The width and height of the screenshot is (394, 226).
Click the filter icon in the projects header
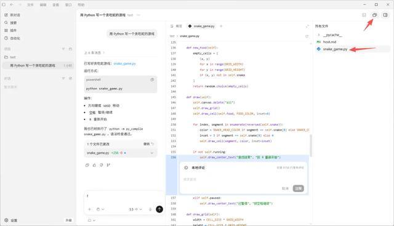click(63, 49)
